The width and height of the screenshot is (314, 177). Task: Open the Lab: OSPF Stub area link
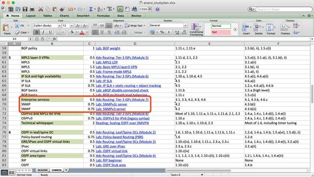pyautogui.click(x=111, y=165)
